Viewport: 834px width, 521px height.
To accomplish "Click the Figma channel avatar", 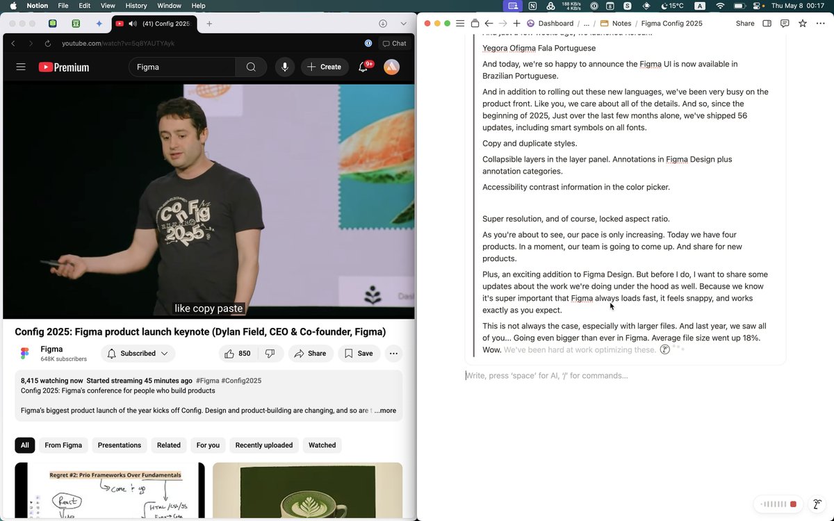I will [x=25, y=354].
